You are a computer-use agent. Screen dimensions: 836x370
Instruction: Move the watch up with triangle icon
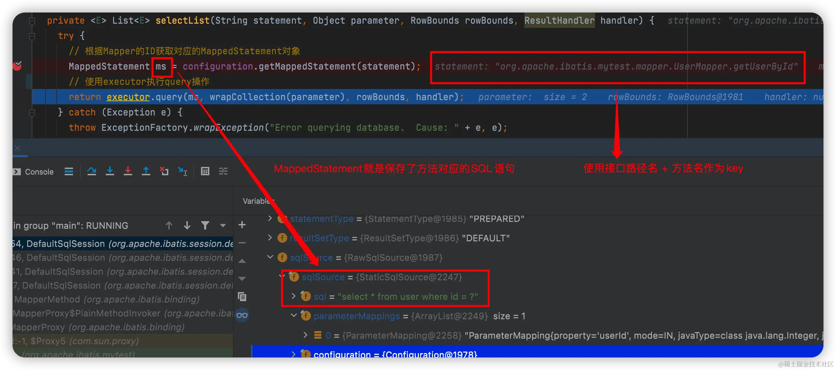242,261
